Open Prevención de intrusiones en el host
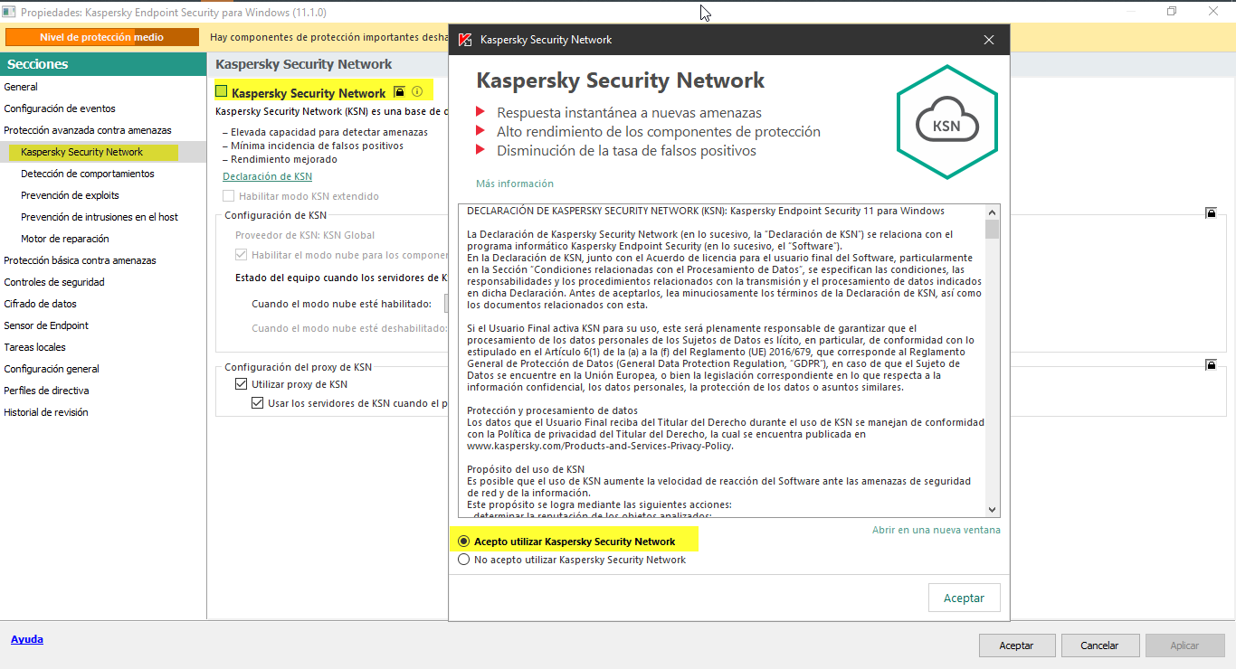1236x669 pixels. tap(100, 217)
